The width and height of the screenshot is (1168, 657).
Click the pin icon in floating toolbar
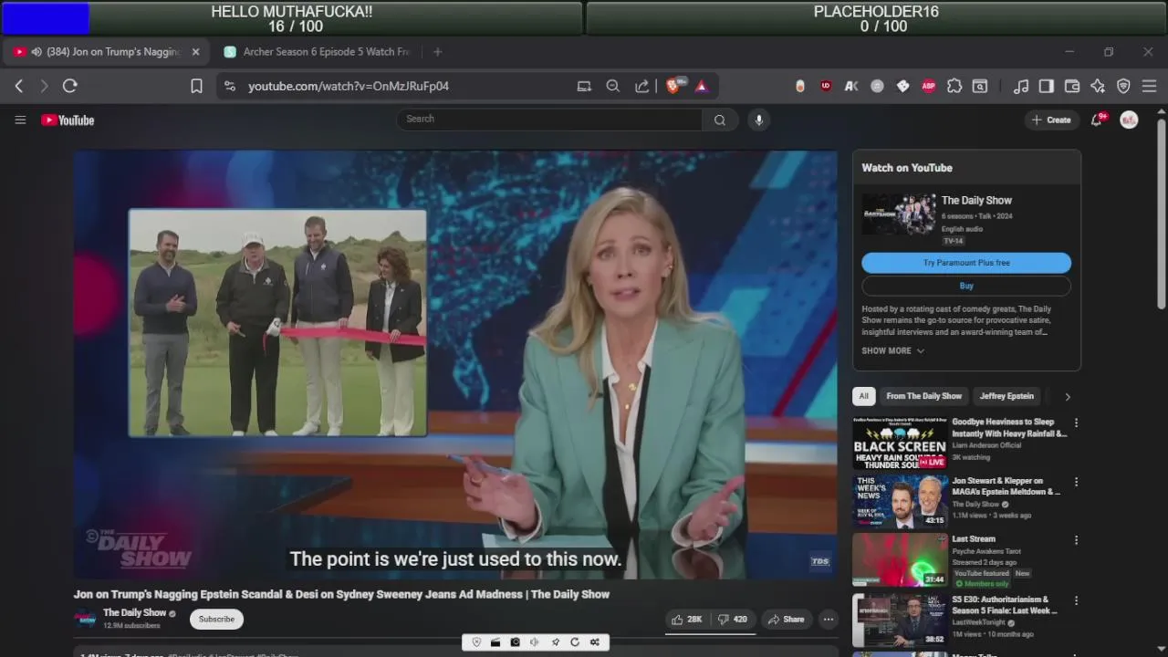[555, 642]
